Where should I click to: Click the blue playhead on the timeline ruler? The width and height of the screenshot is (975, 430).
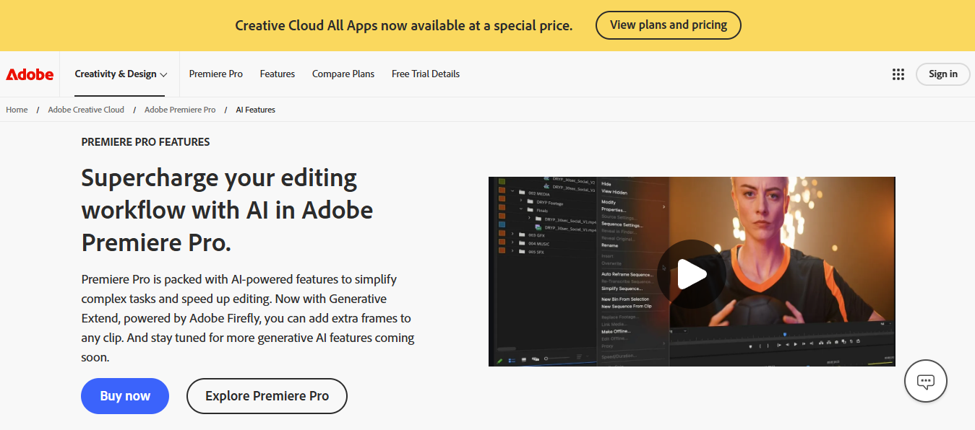[x=785, y=334]
